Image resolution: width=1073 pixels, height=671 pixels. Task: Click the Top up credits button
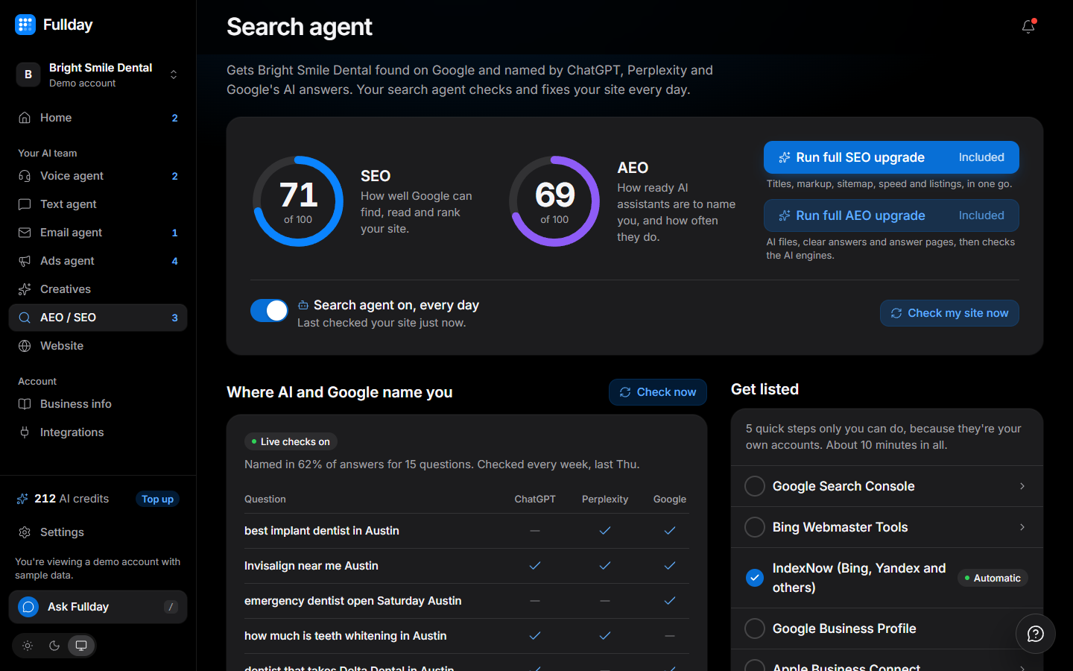click(x=157, y=499)
